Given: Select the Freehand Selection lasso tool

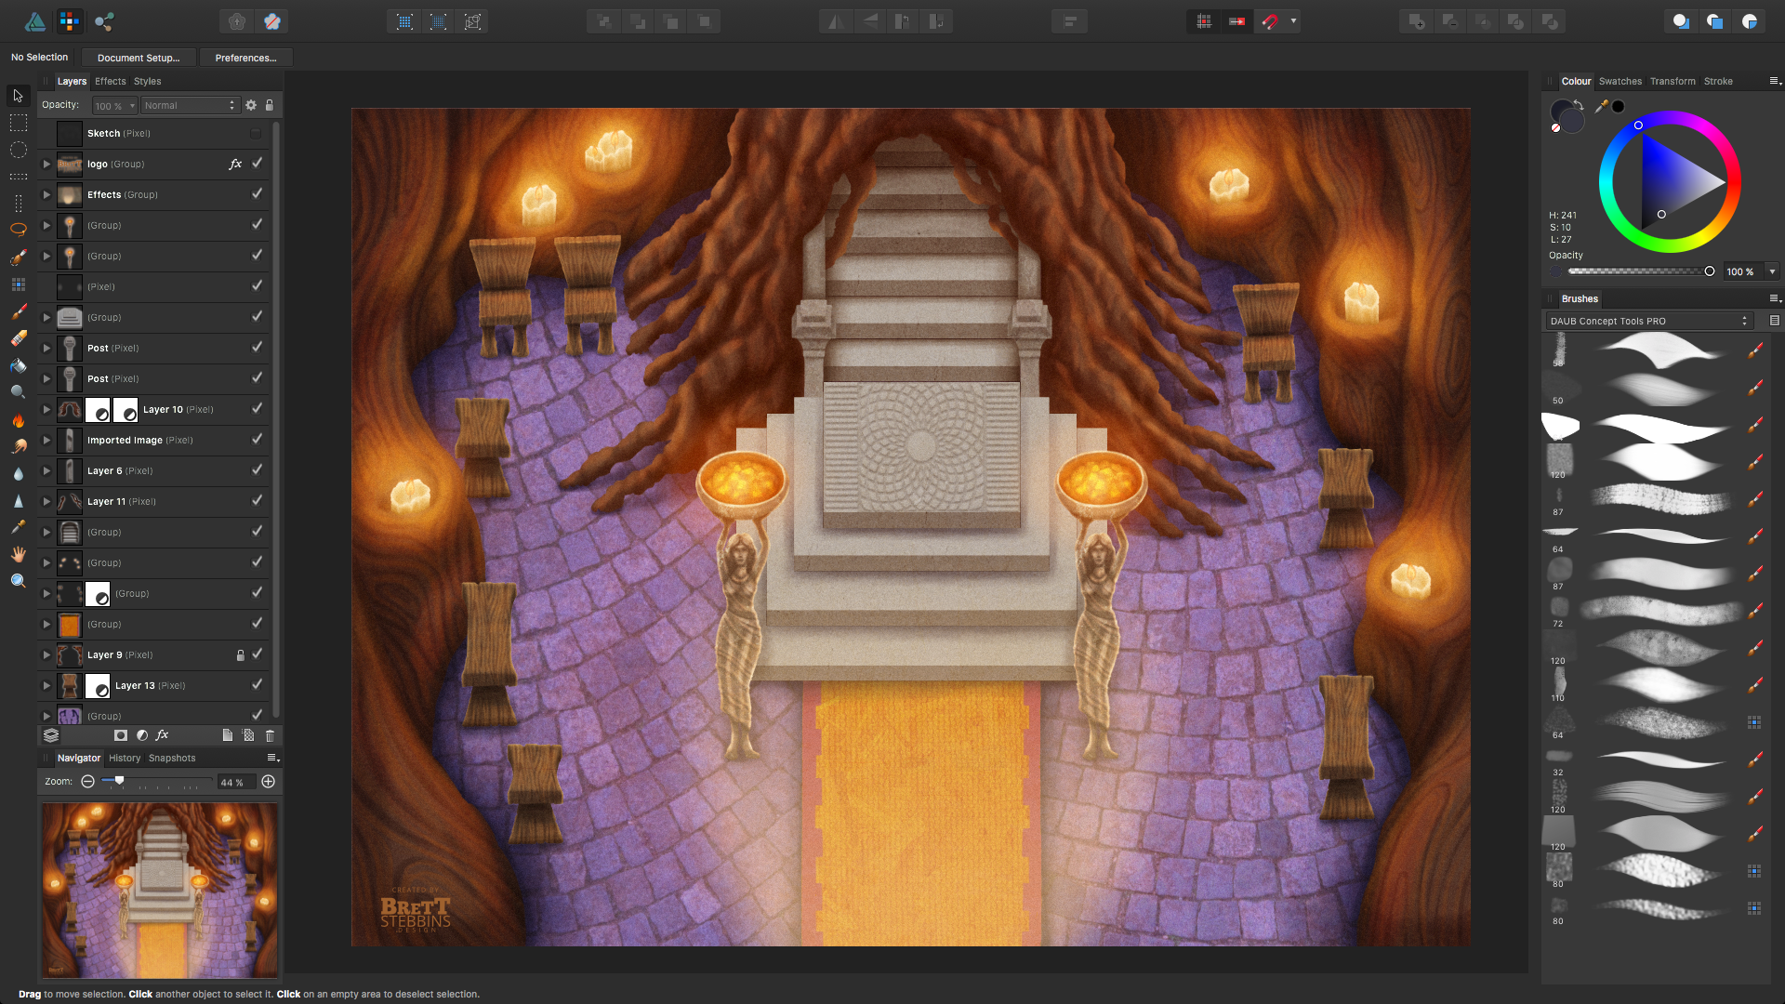Looking at the screenshot, I should pyautogui.click(x=18, y=230).
